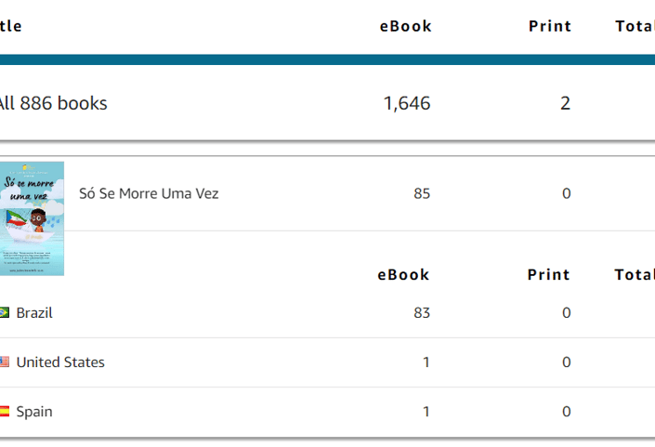655x447 pixels.
Task: Click the Title column header
Action: (10, 26)
